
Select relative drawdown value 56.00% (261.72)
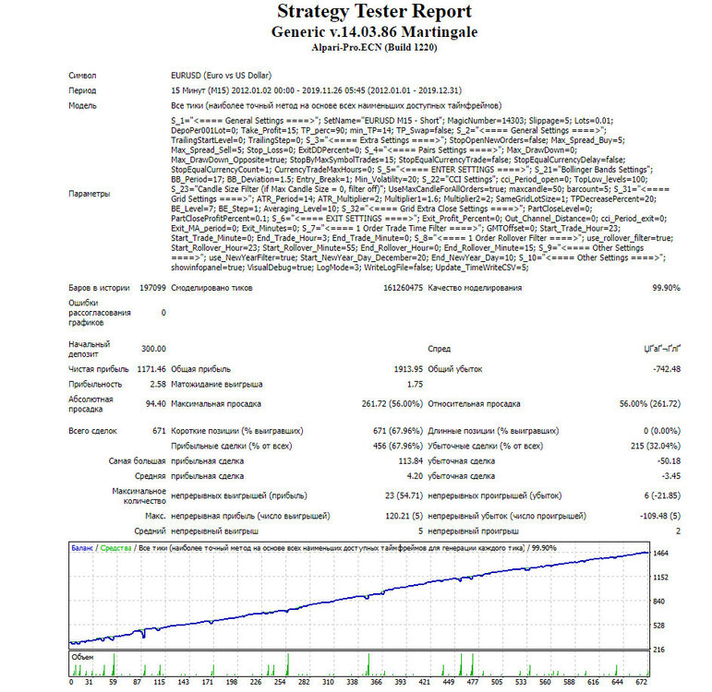pos(650,404)
